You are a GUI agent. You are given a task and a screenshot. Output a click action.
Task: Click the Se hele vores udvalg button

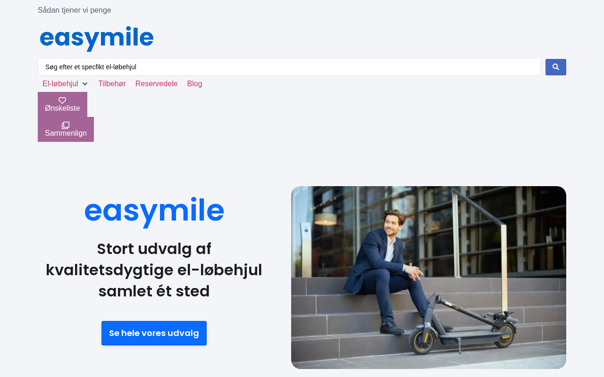154,333
